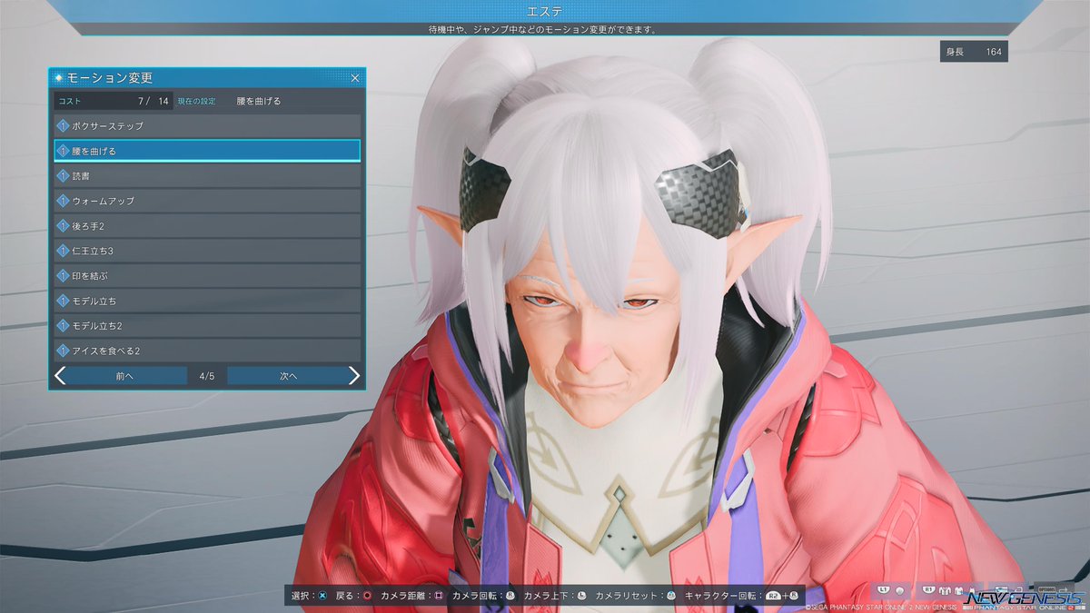Click the 現在の設定 label
Image resolution: width=1090 pixels, height=613 pixels.
point(196,101)
